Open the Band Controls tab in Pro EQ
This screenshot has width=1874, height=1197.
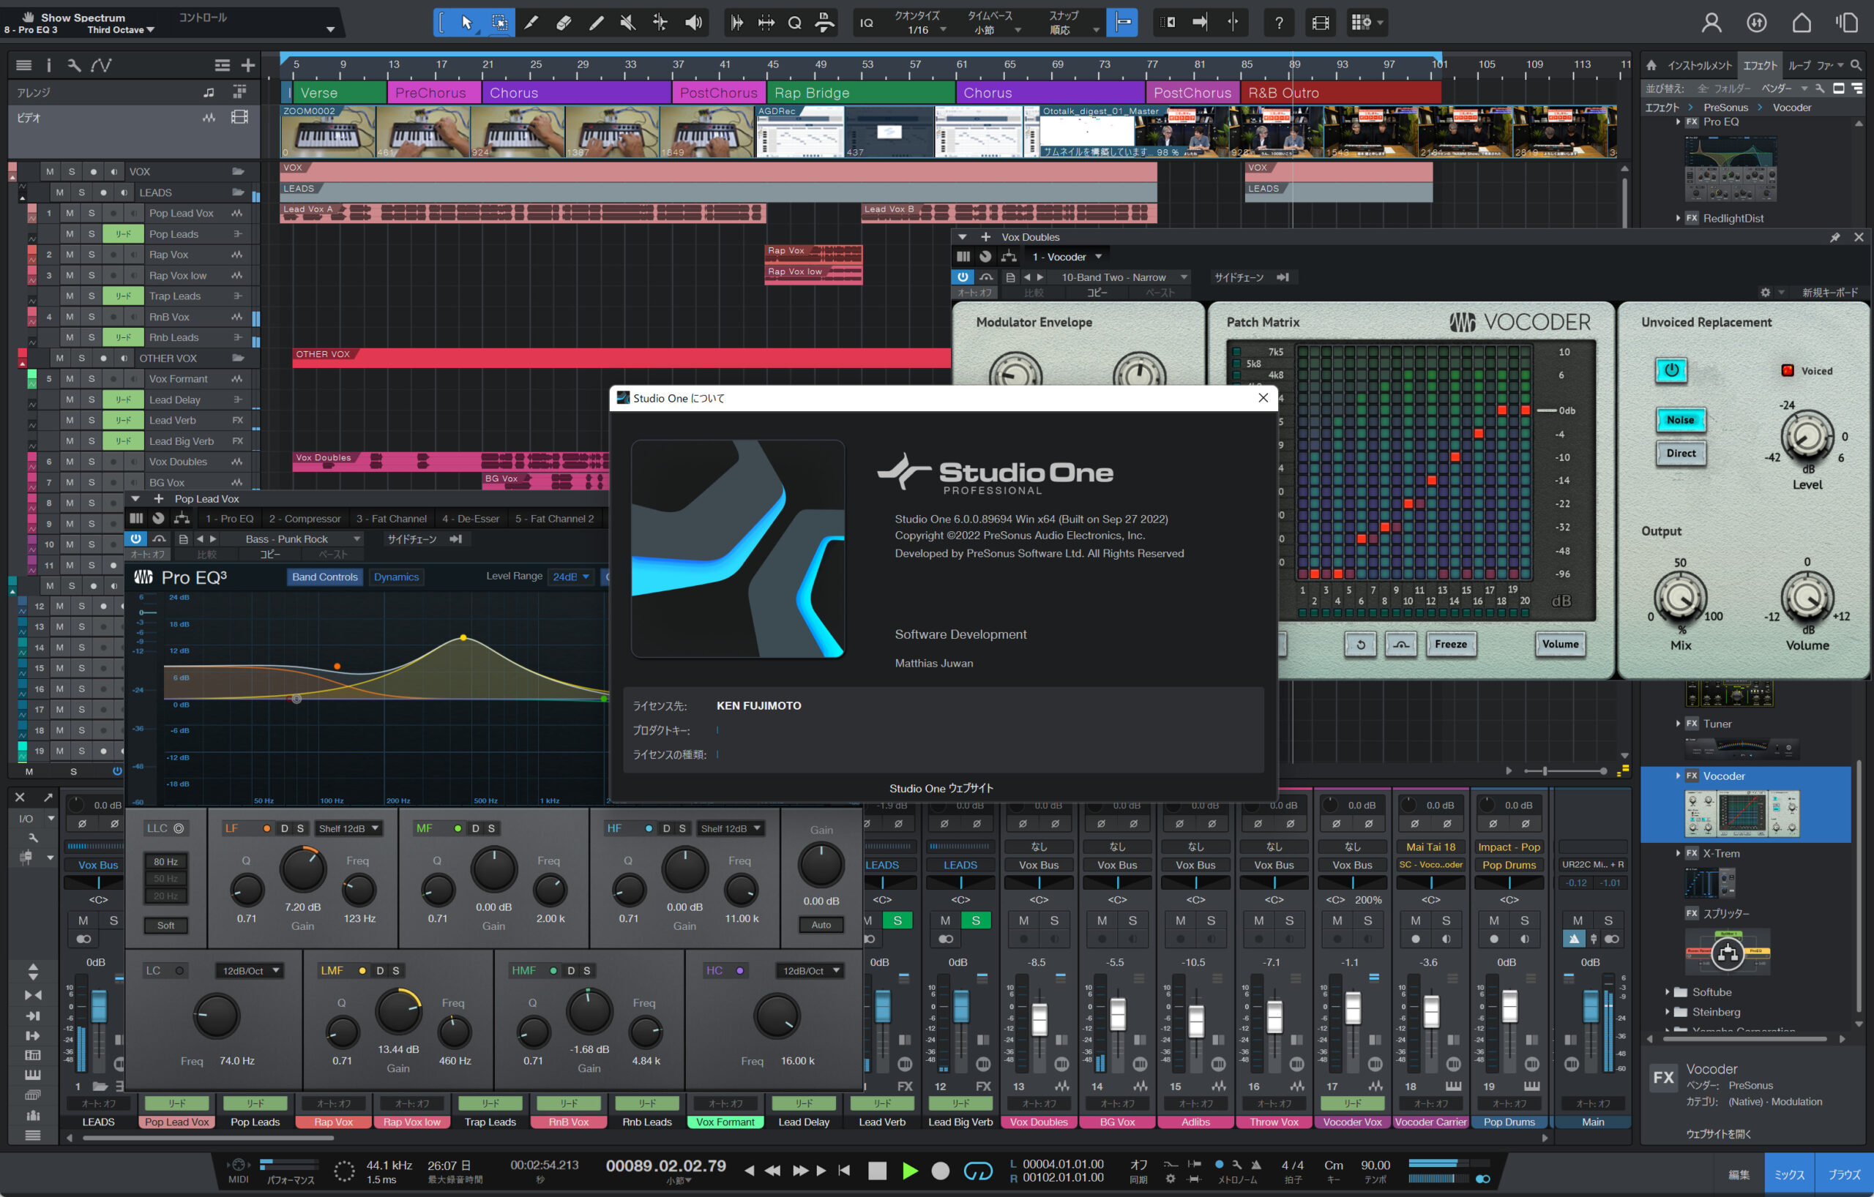324,577
